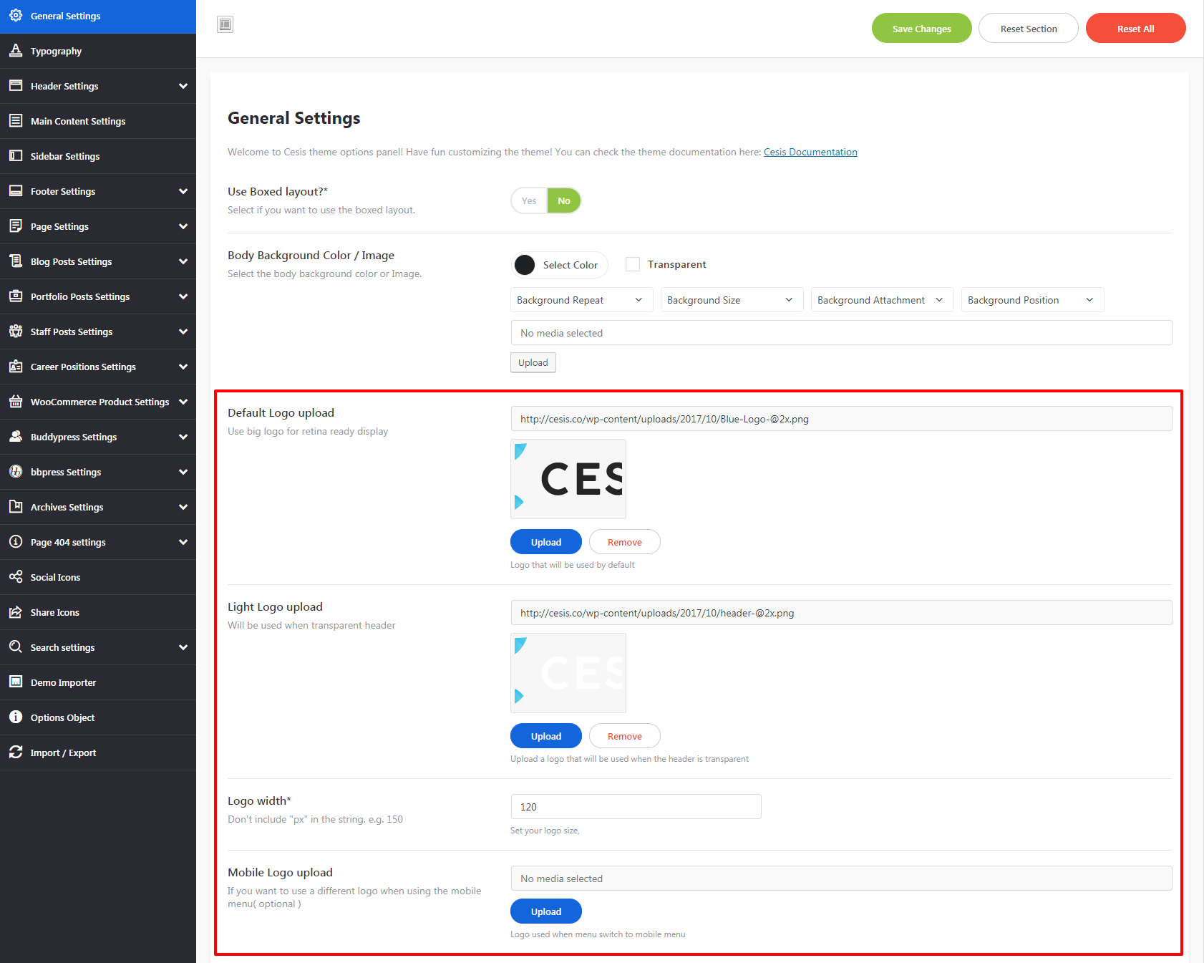Click the Demo Importer icon
The width and height of the screenshot is (1204, 963).
pyautogui.click(x=16, y=682)
